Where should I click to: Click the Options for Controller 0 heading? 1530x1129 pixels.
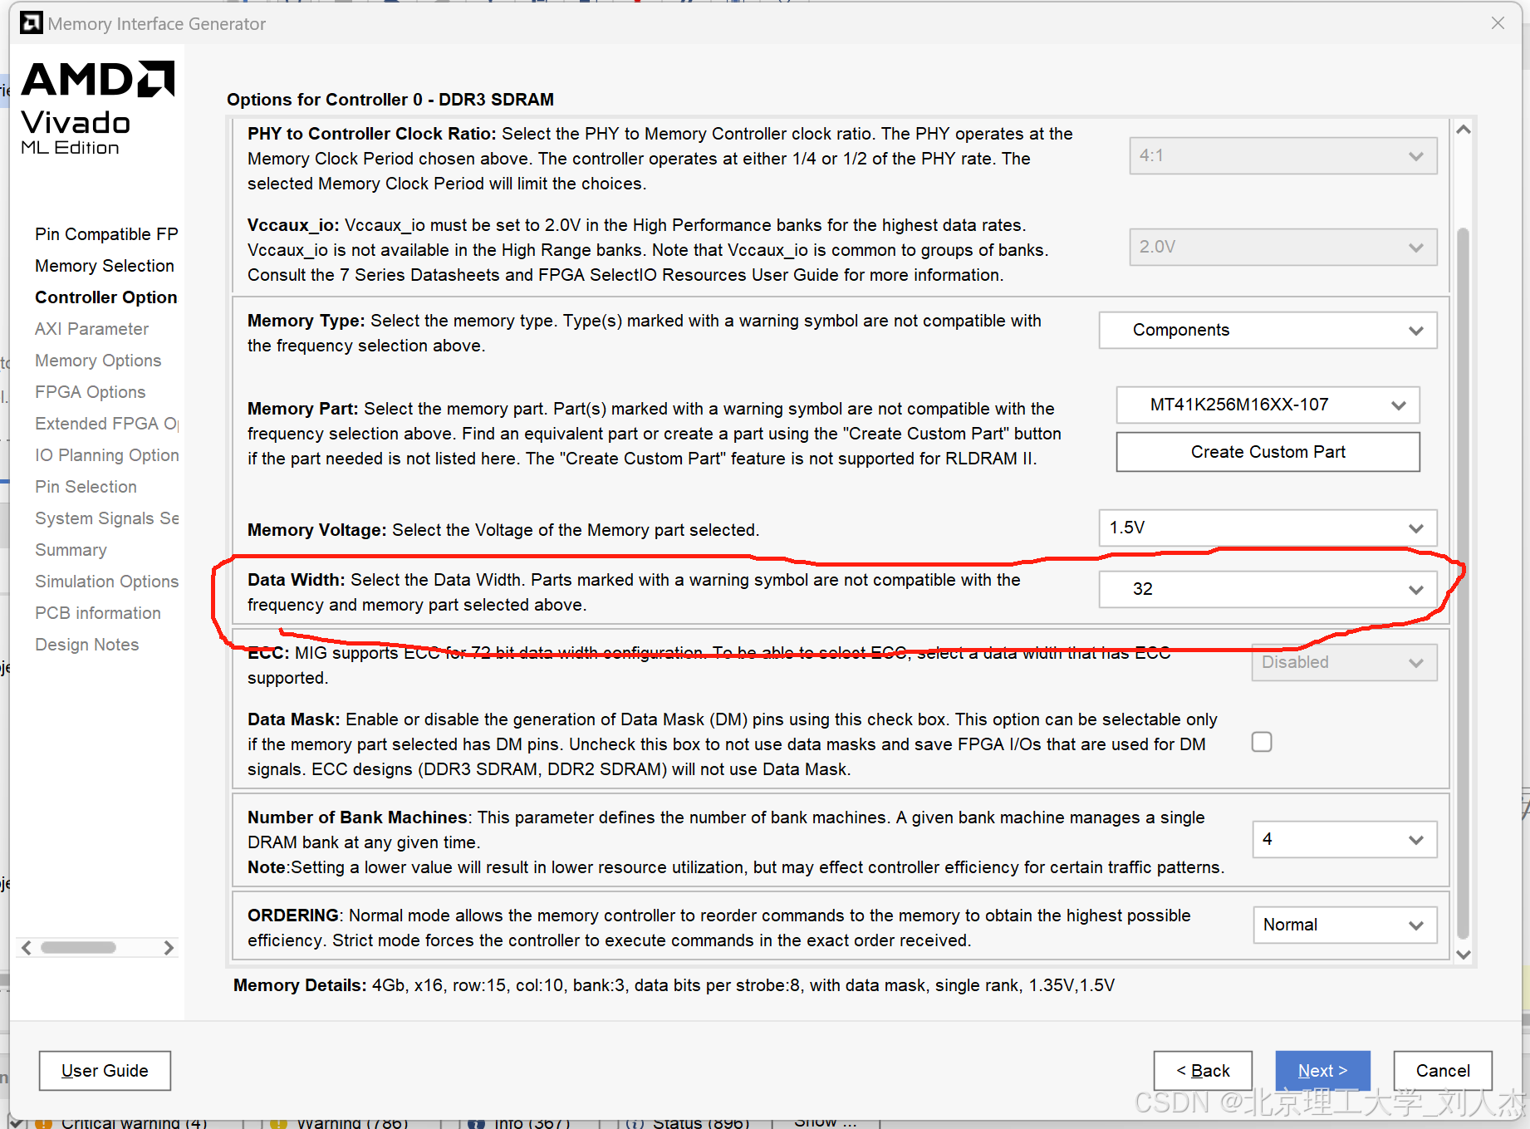[390, 100]
